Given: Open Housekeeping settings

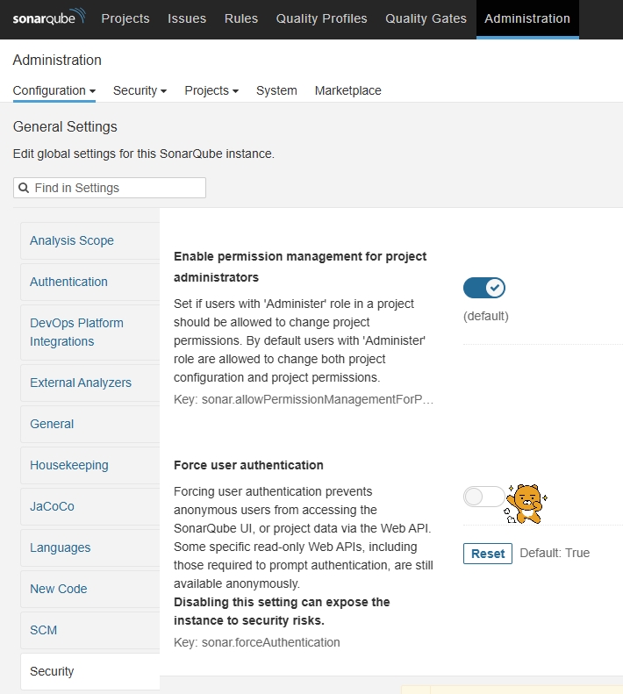Looking at the screenshot, I should [90, 465].
